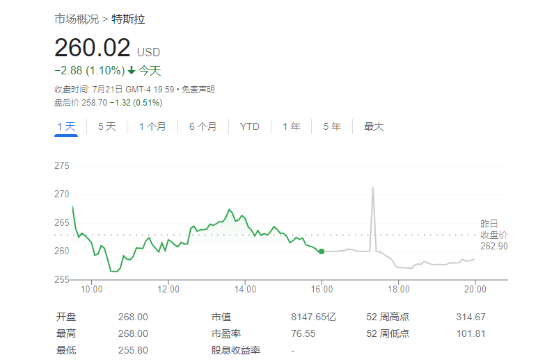Click the 20:00 time axis label
538x364 pixels.
(475, 290)
